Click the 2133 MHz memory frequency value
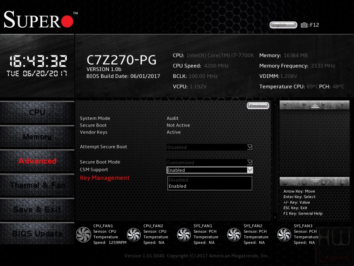Viewport: 354px width, 266px height. (323, 66)
